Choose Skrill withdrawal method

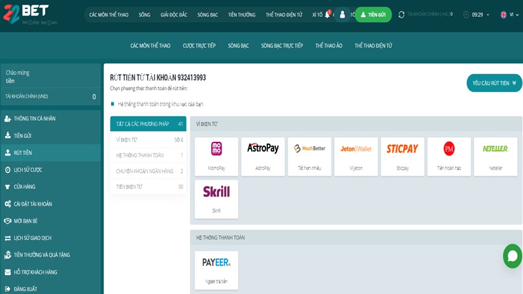click(216, 199)
